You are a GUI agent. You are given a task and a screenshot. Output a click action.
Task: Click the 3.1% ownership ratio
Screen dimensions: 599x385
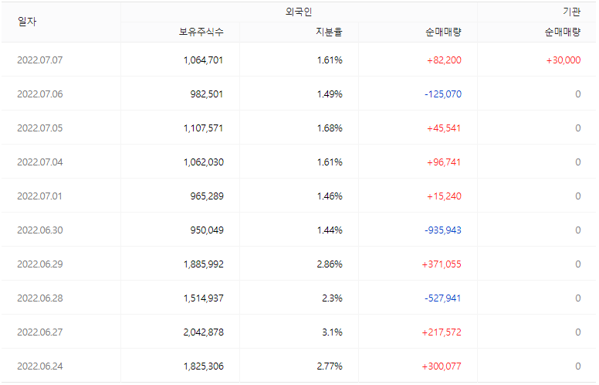(332, 332)
